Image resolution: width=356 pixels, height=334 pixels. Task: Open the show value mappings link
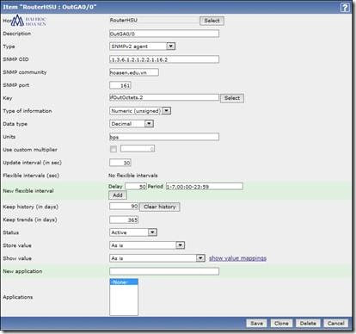pos(237,258)
